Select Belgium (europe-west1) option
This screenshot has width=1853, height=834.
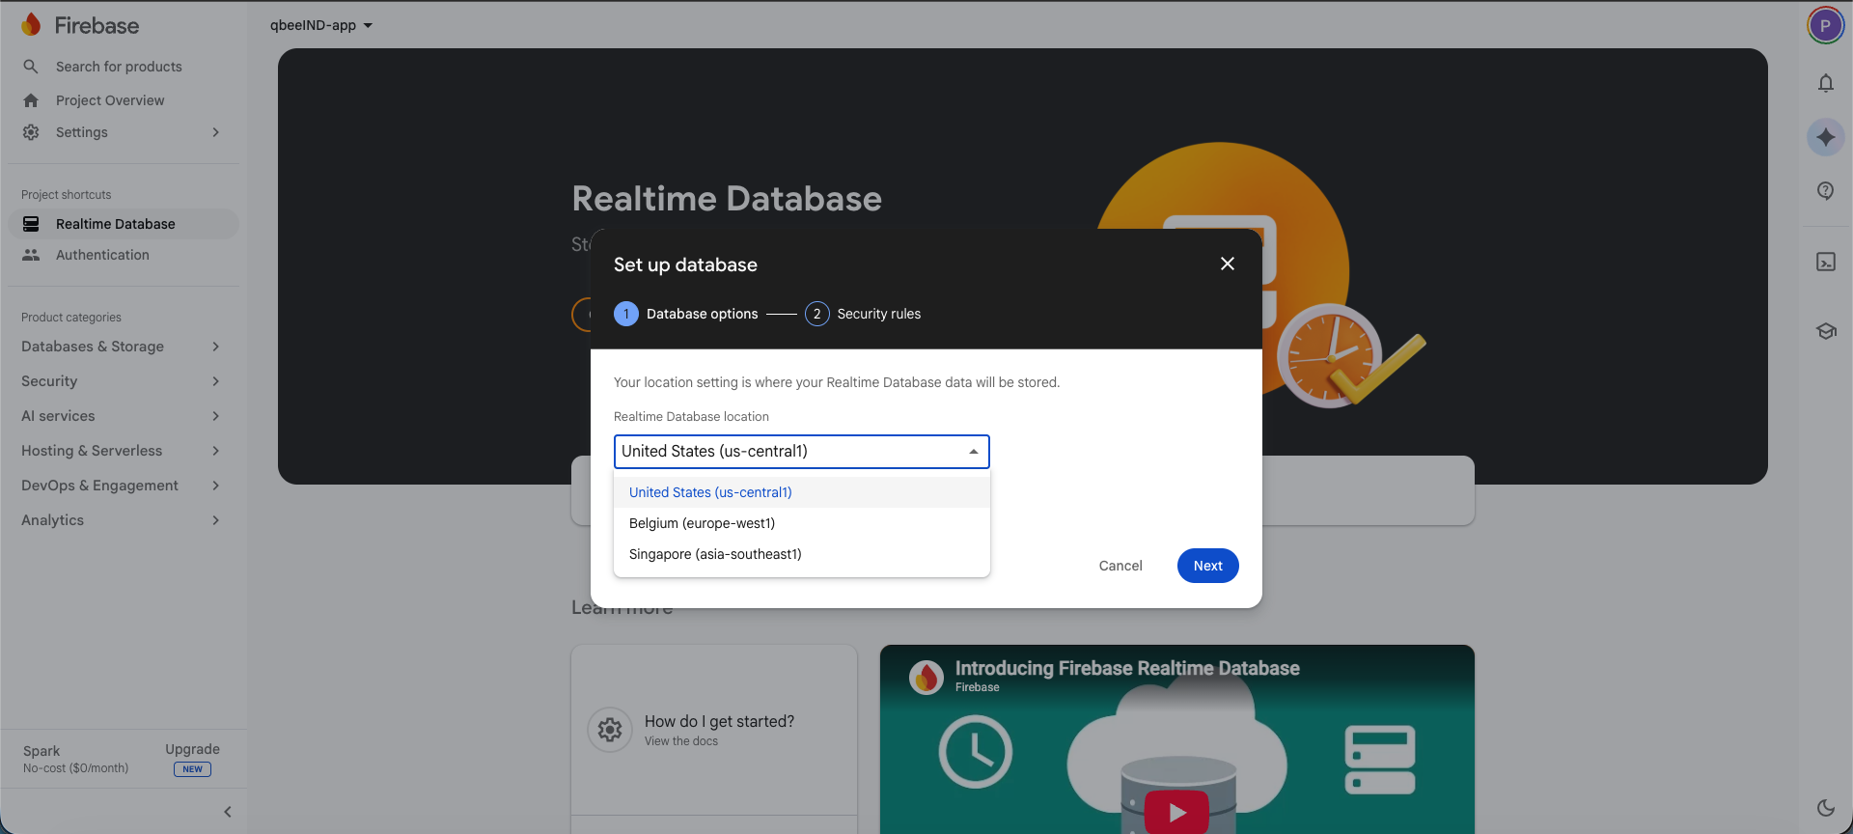pos(802,523)
